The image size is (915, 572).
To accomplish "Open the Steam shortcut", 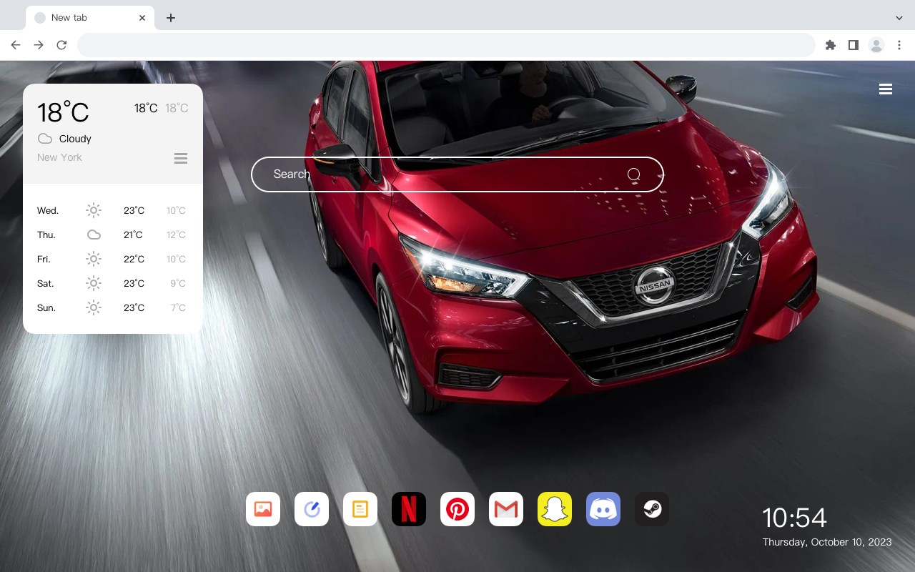I will (652, 509).
